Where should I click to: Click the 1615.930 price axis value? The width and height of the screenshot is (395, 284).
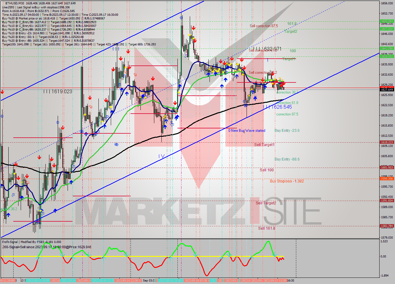(387, 125)
